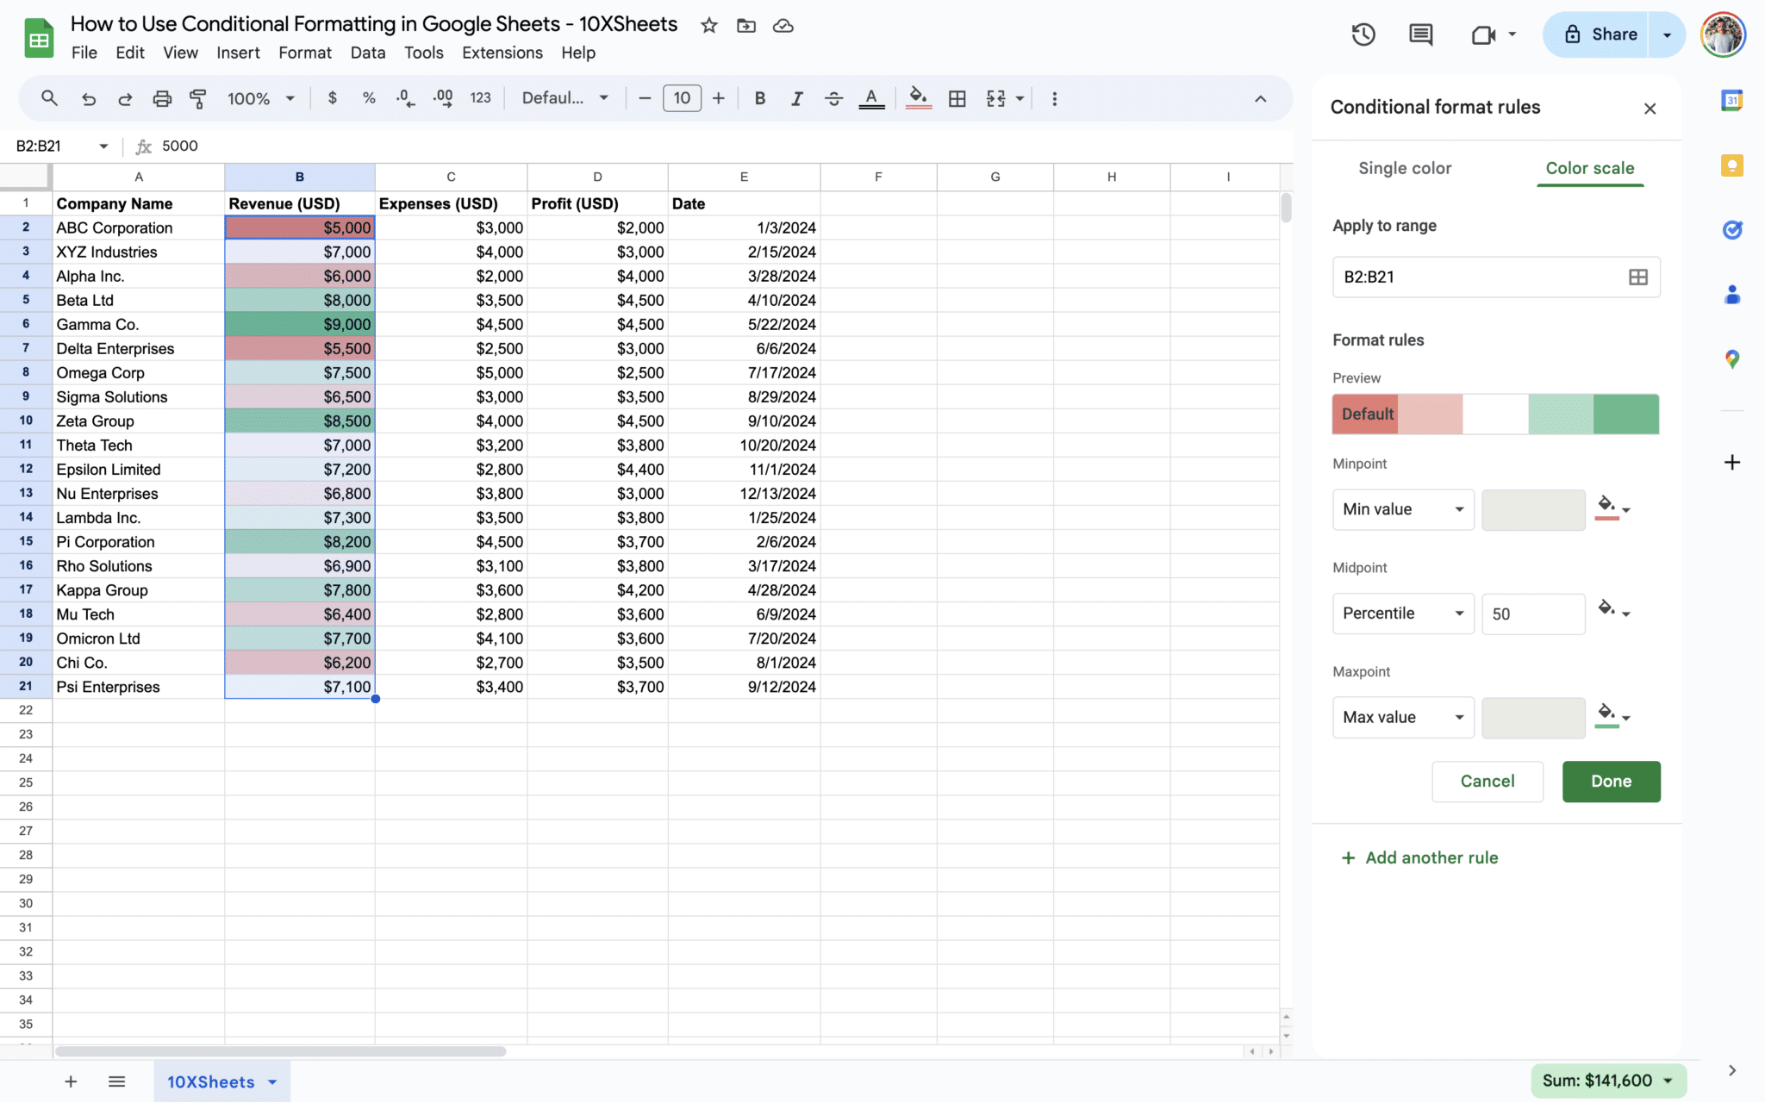The height and width of the screenshot is (1103, 1765).
Task: Open version history clock icon
Action: click(x=1363, y=34)
